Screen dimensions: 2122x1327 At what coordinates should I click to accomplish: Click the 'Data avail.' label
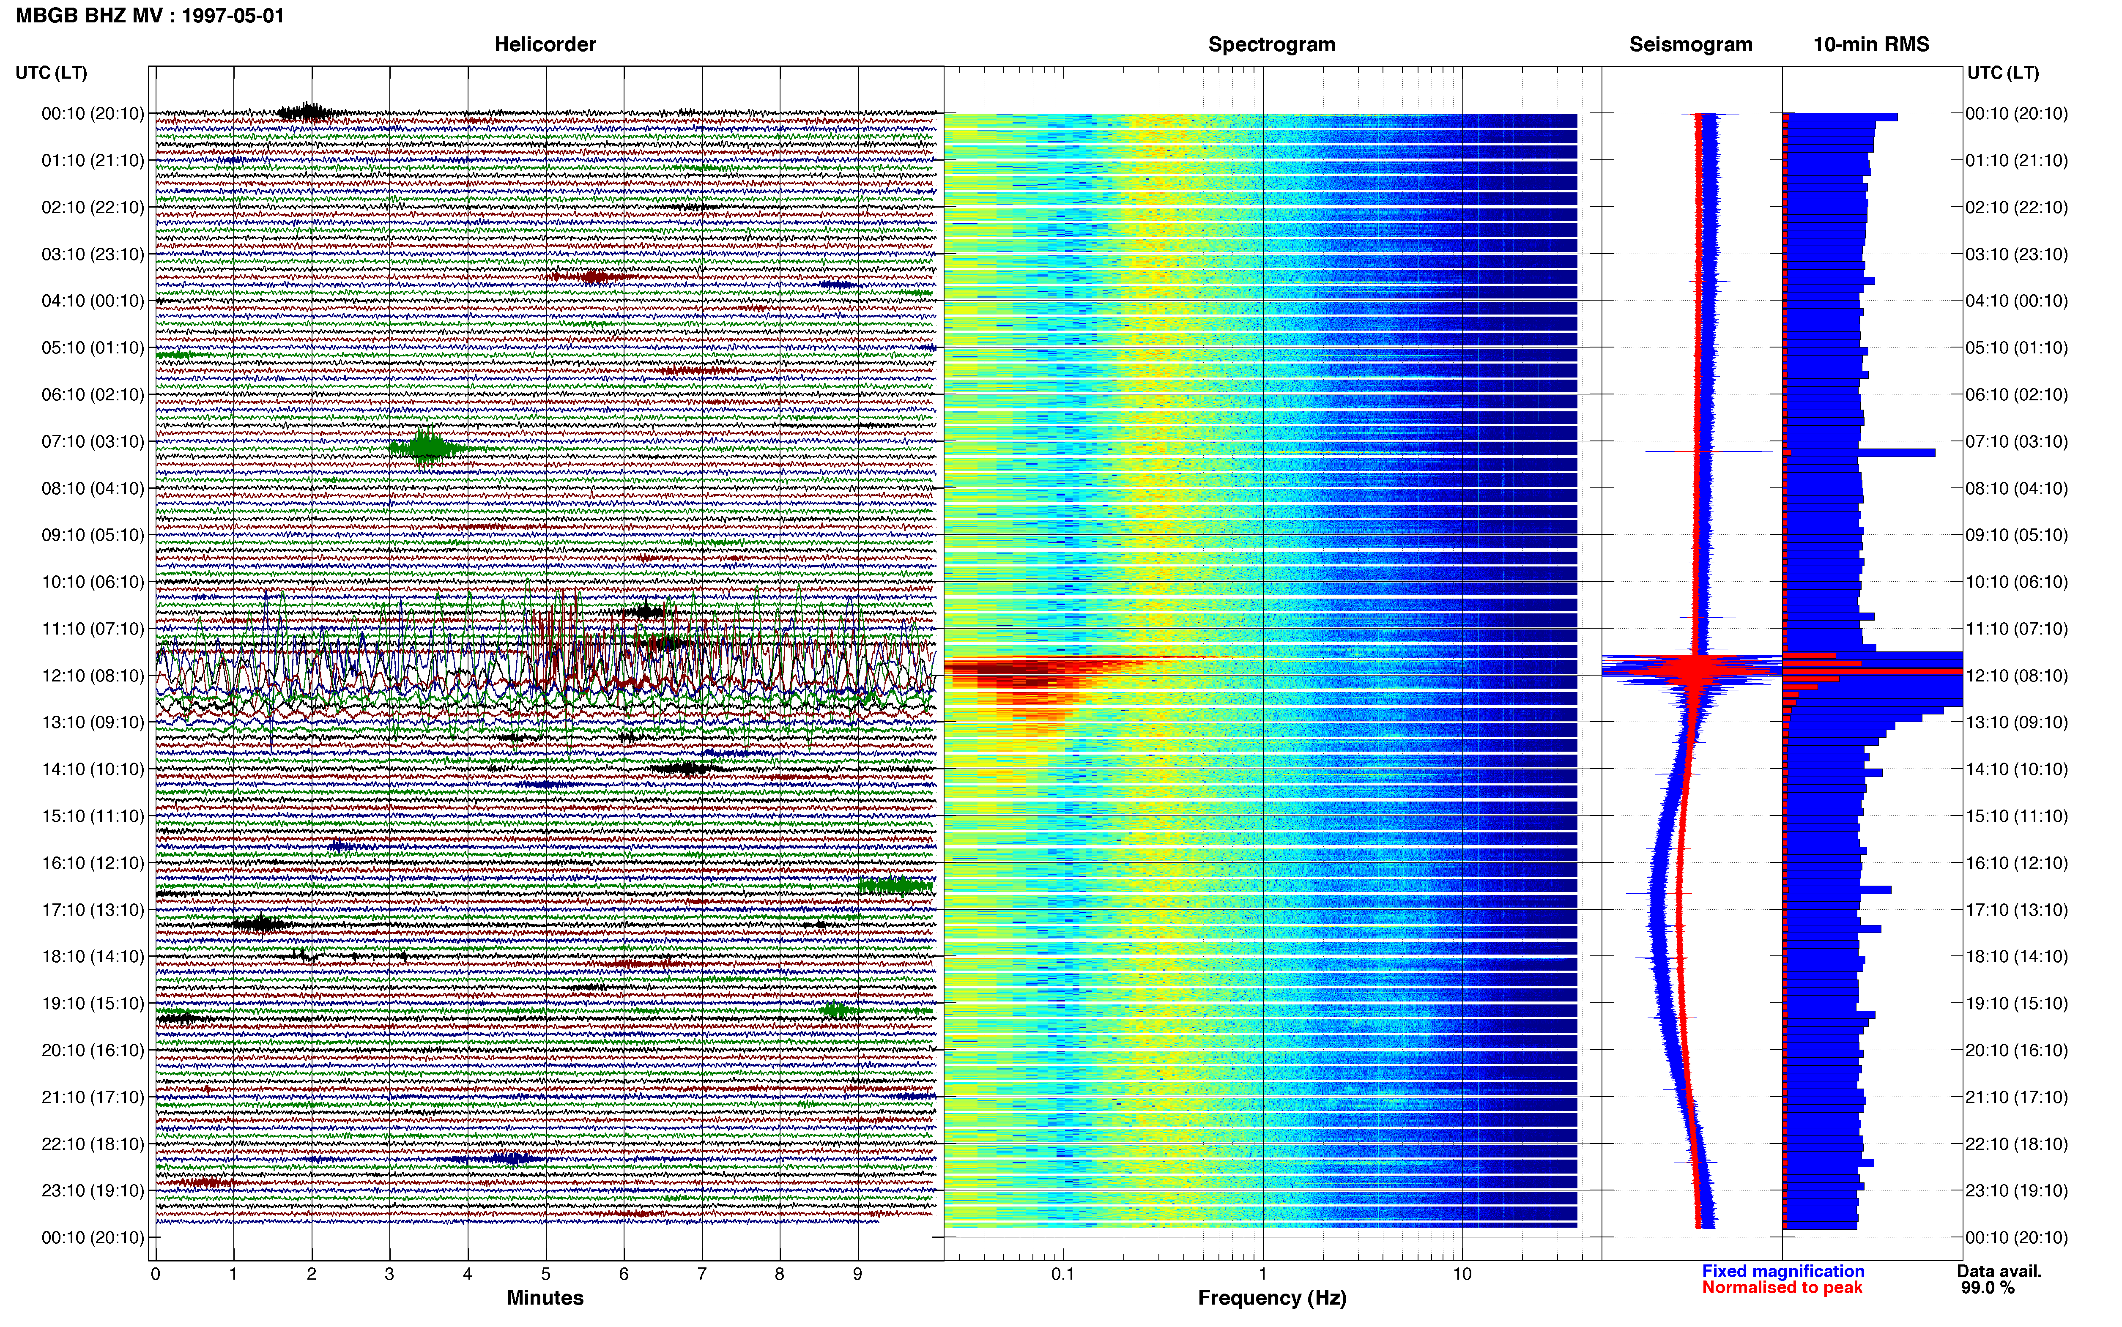coord(1999,1272)
